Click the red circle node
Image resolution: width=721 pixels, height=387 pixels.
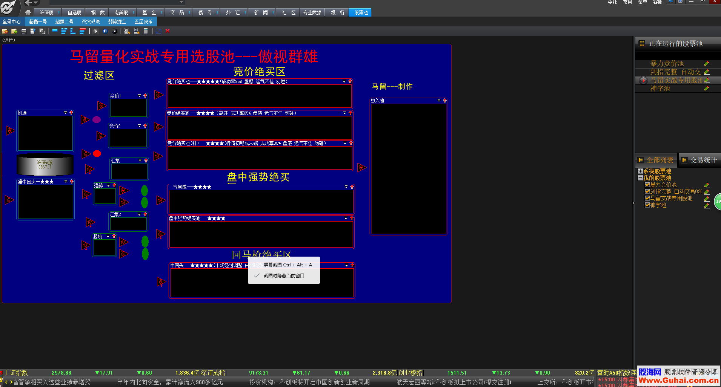tap(97, 153)
